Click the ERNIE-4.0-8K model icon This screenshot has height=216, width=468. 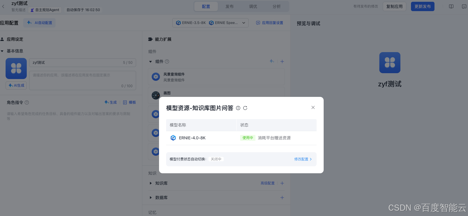[173, 138]
